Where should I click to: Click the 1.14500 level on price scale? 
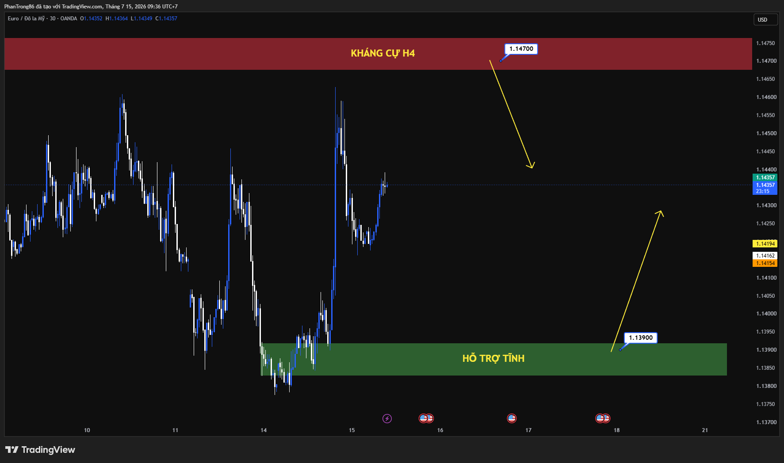tap(766, 133)
